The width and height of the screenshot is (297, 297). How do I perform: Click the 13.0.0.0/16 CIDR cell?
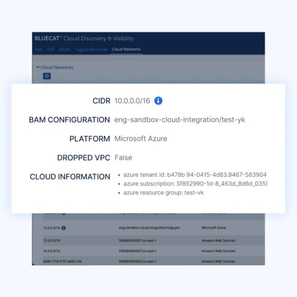(x=51, y=228)
